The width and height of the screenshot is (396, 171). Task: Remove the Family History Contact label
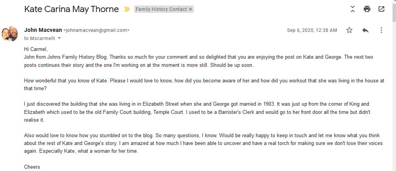190,9
